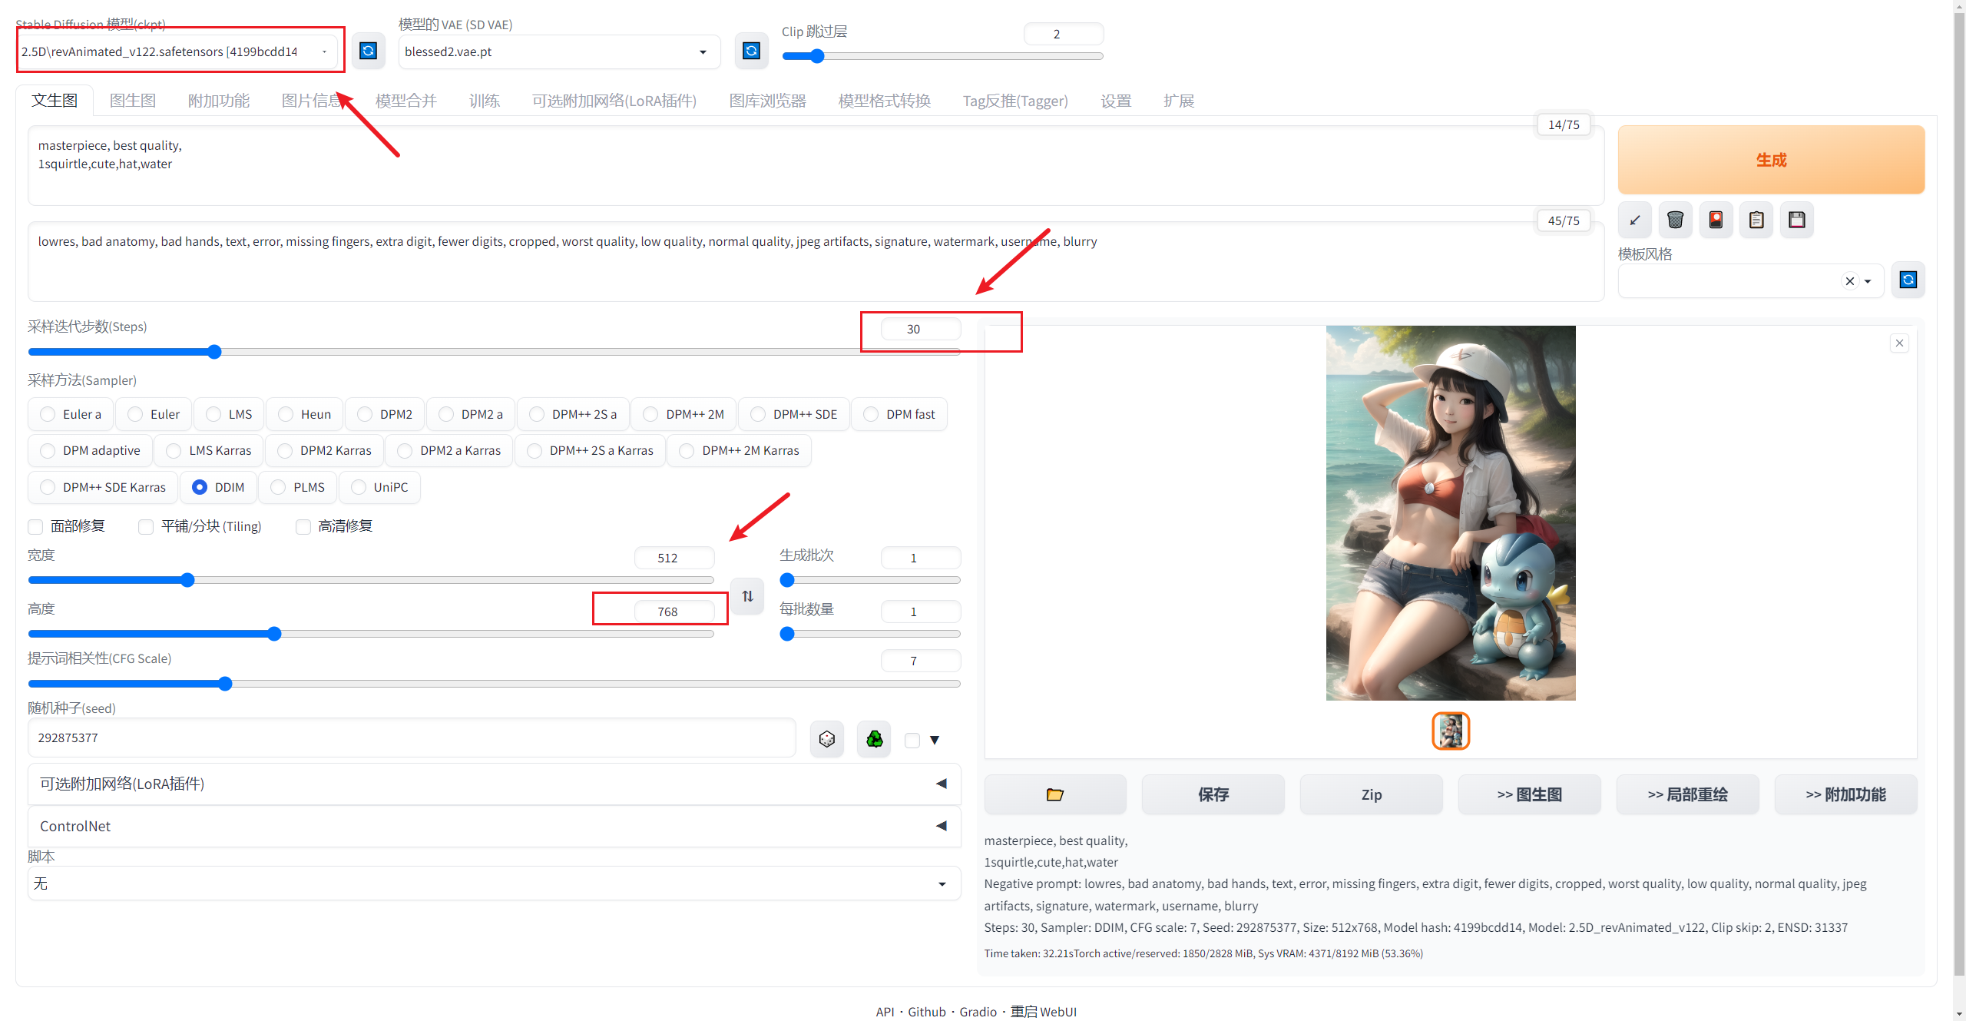Image resolution: width=1966 pixels, height=1021 pixels.
Task: Switch to the 图生图 tab
Action: [132, 101]
